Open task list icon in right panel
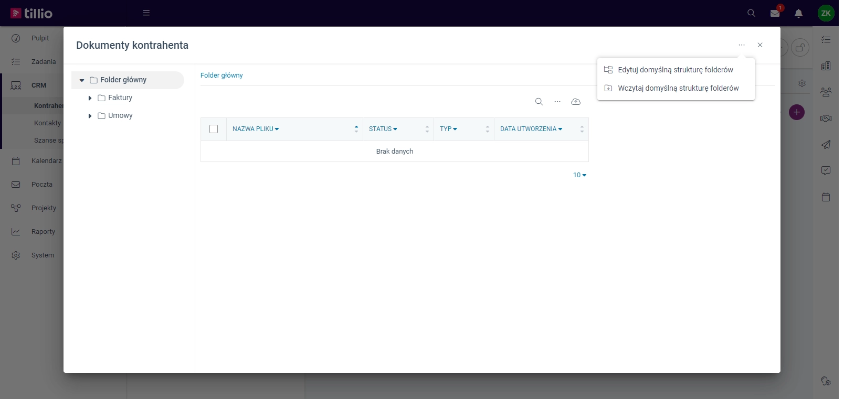844x399 pixels. [826, 39]
